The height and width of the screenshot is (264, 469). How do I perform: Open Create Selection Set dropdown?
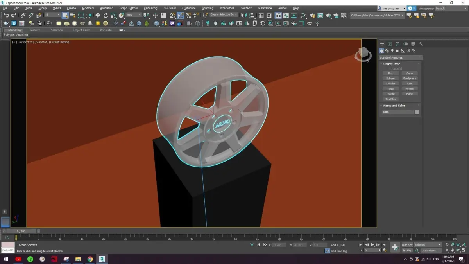coord(224,14)
